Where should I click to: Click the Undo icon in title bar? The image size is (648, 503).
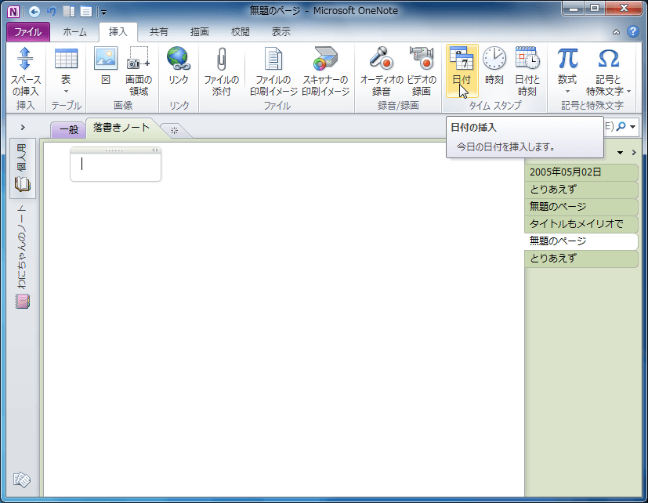[x=51, y=11]
